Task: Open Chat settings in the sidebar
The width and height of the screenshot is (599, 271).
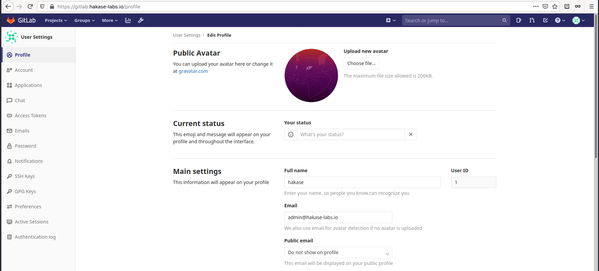Action: point(38,100)
